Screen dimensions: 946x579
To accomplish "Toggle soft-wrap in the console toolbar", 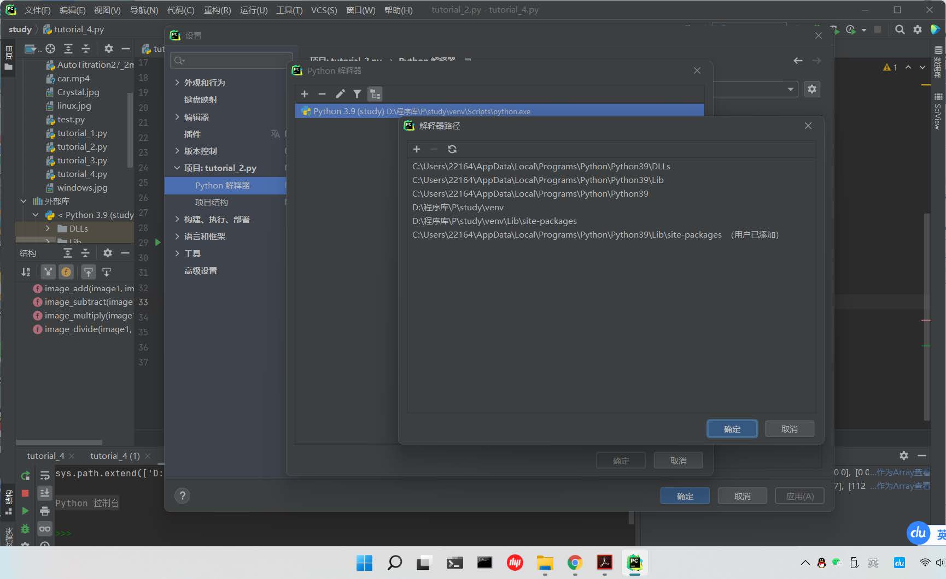I will (45, 476).
